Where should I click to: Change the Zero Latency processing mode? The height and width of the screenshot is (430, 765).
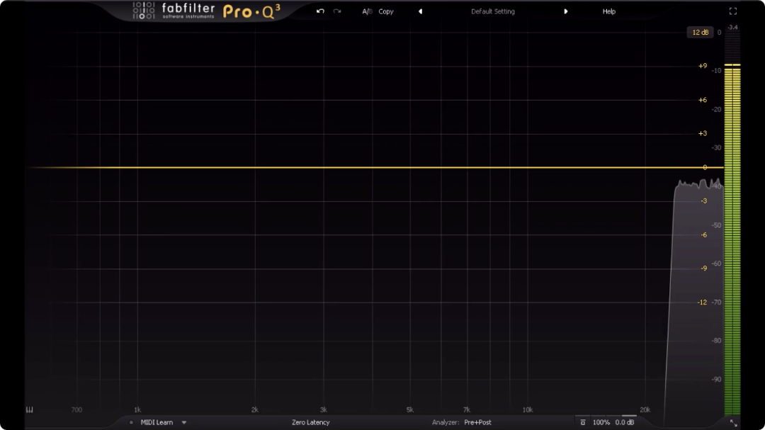(x=311, y=422)
